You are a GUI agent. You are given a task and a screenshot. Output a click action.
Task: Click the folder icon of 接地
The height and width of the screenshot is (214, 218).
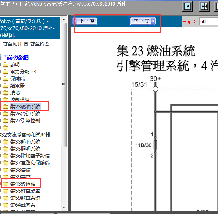pyautogui.click(x=6, y=93)
